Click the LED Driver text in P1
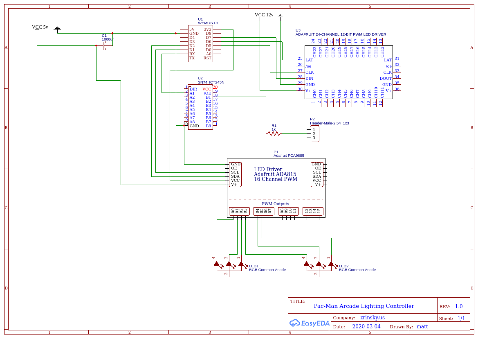This screenshot has width=478, height=339. pos(268,169)
